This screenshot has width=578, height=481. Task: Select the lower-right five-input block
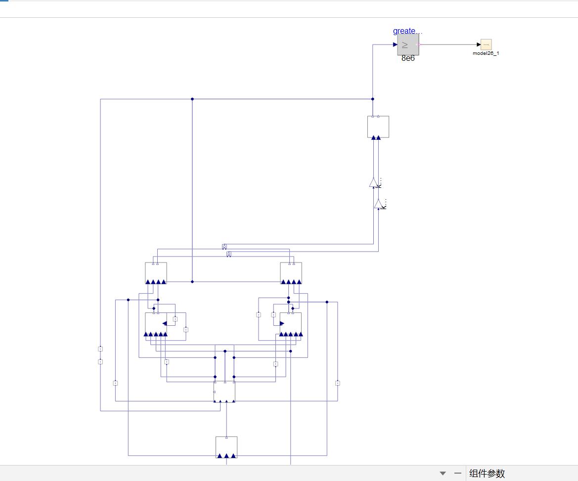290,324
